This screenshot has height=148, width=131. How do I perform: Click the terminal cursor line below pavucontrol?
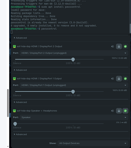click(x=12, y=32)
